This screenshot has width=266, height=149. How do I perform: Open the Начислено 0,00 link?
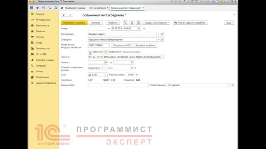pyautogui.click(x=90, y=80)
